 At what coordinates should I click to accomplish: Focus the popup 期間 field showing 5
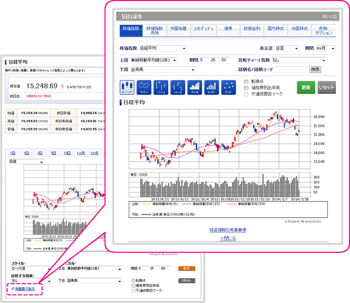coord(204,60)
